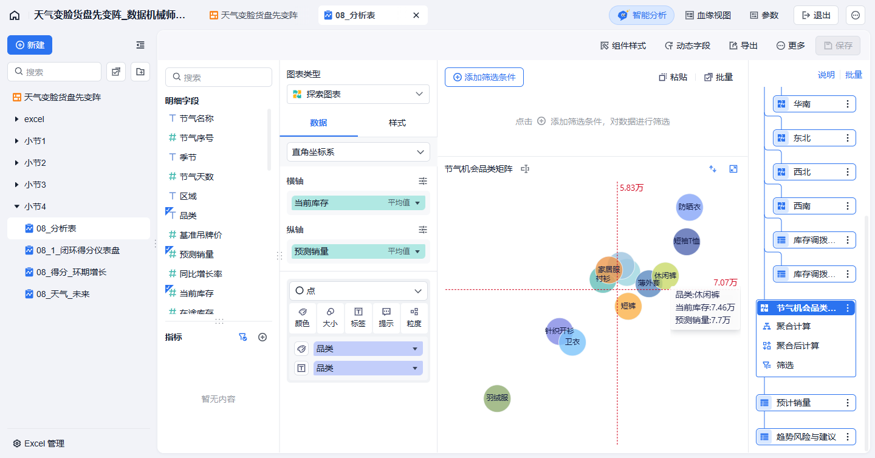Open 血缘视图 lineage view
This screenshot has height=458, width=875.
pyautogui.click(x=708, y=15)
